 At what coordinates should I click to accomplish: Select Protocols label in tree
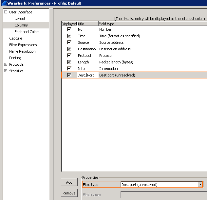16,64
